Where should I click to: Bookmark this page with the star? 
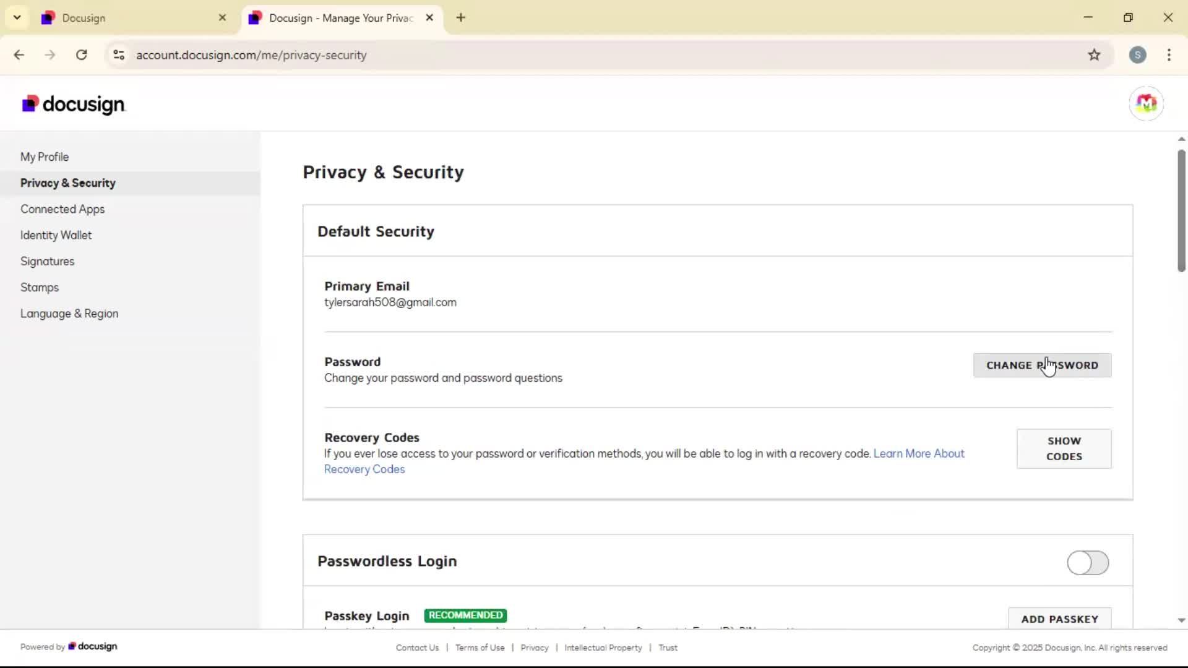tap(1094, 55)
